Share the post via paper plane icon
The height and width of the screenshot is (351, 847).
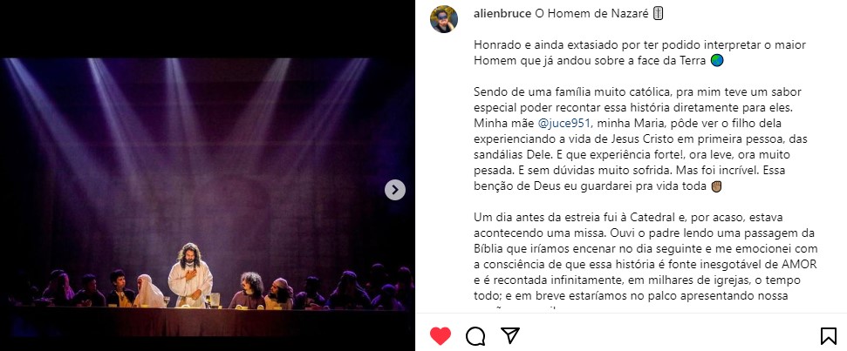point(510,335)
